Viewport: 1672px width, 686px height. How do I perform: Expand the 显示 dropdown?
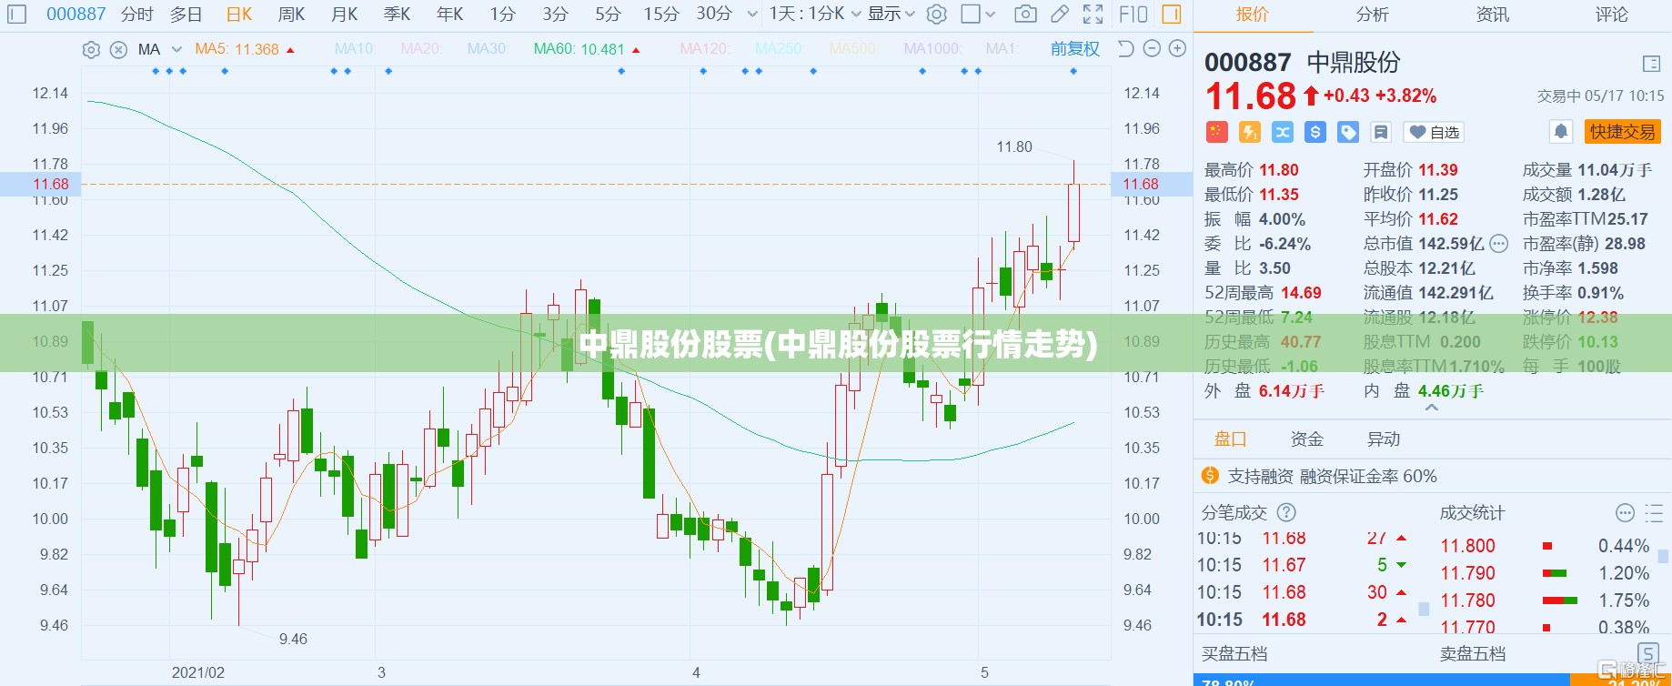(x=891, y=15)
